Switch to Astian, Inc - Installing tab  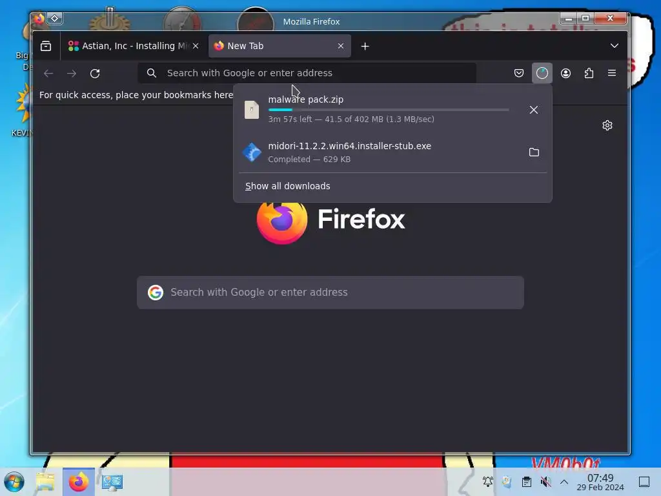pos(134,46)
